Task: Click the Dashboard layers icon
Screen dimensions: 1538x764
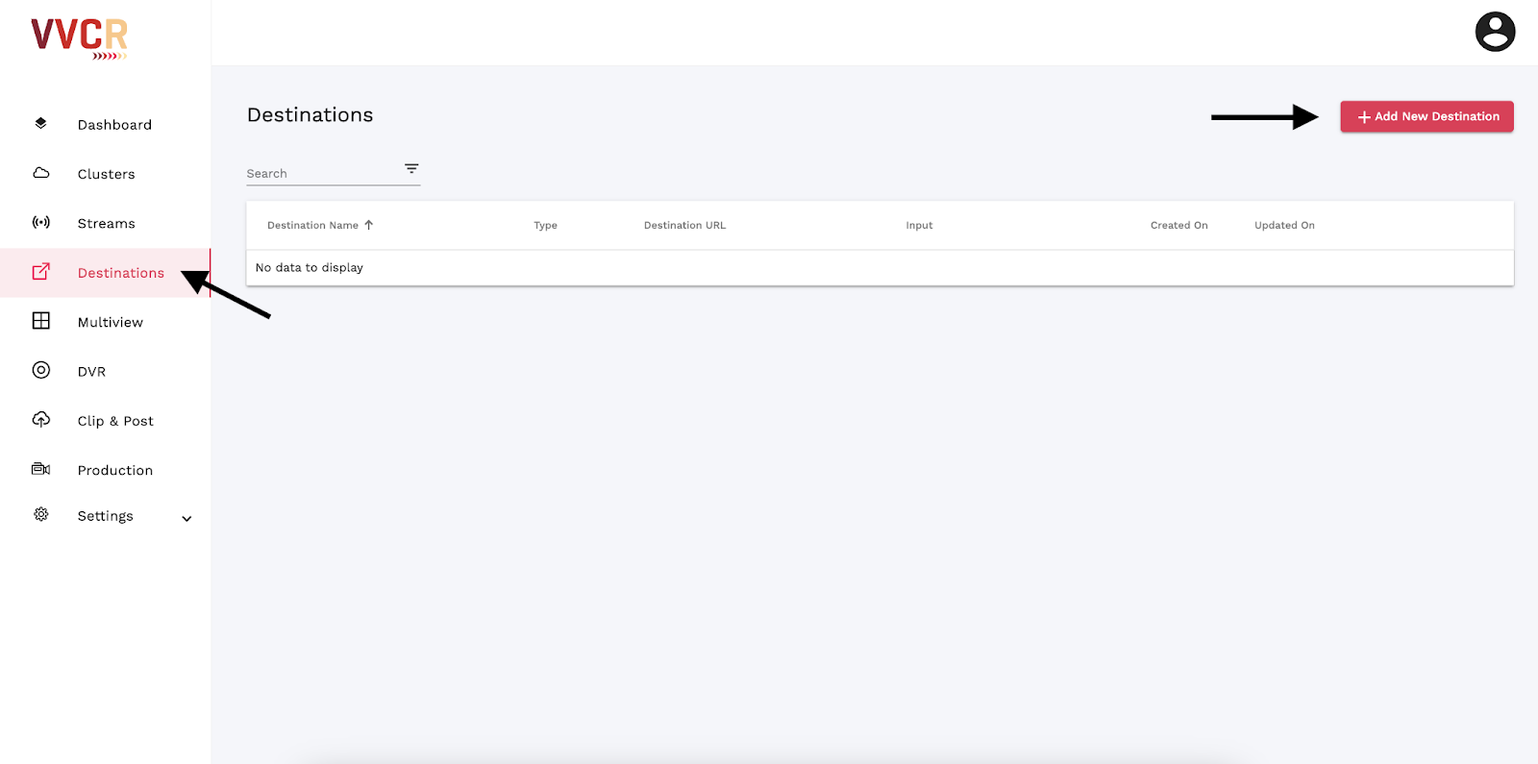Action: click(40, 123)
